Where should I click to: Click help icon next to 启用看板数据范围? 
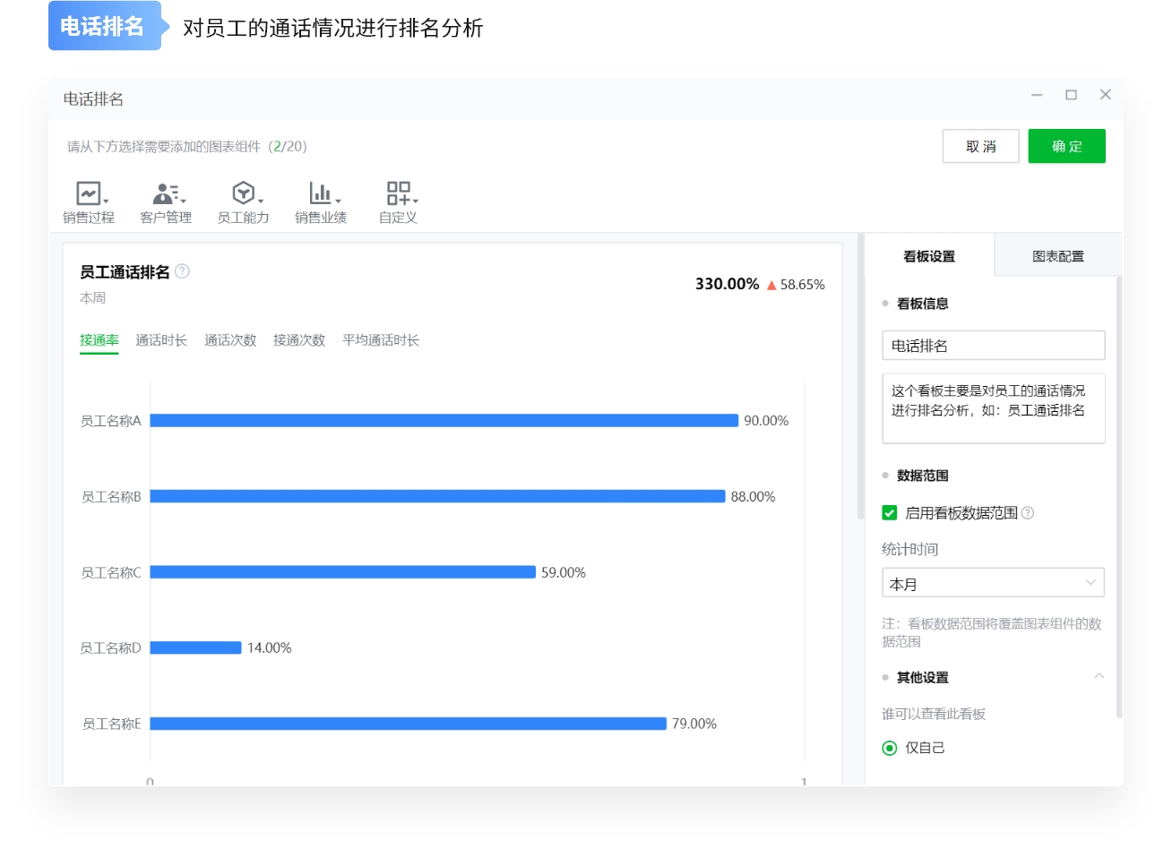click(1028, 513)
